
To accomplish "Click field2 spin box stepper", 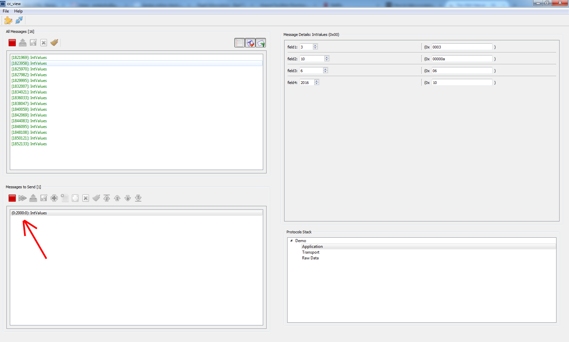I will [327, 59].
